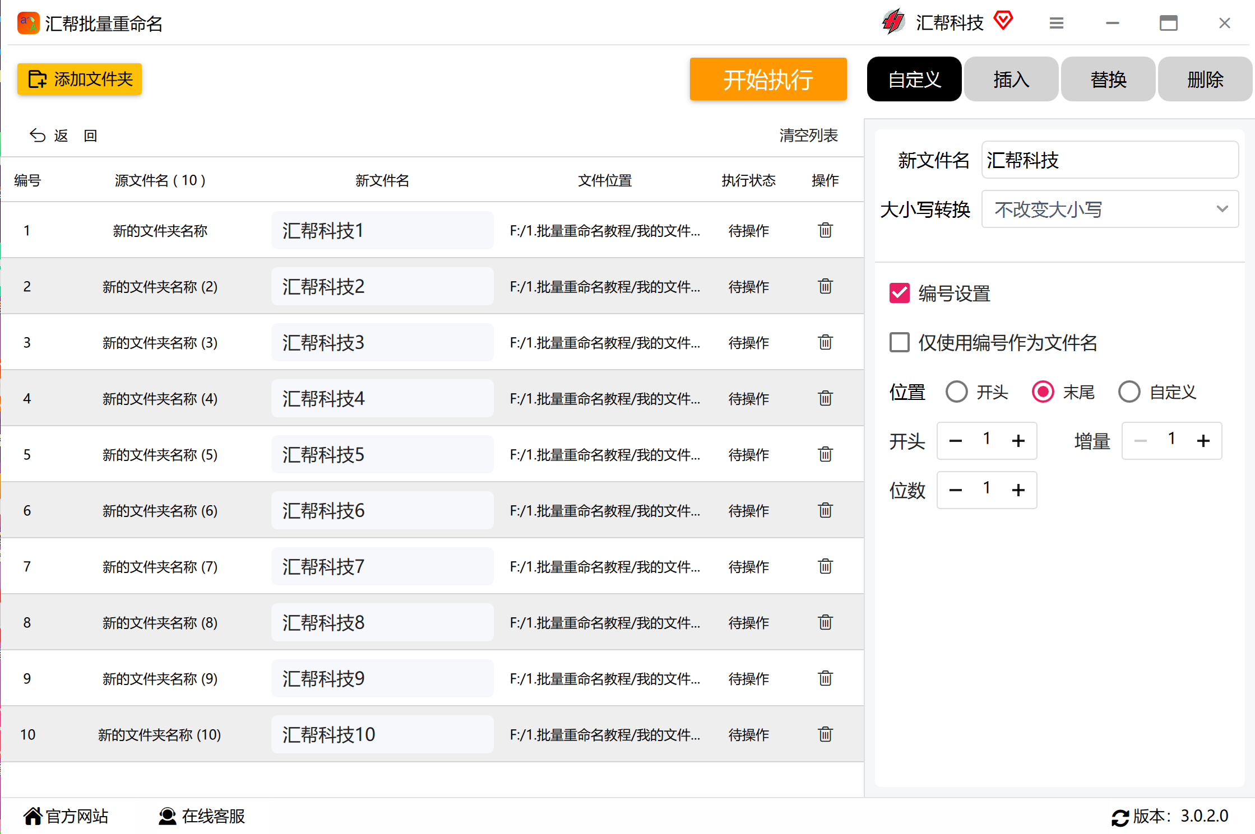Click the back arrow 返回 icon

coord(38,136)
